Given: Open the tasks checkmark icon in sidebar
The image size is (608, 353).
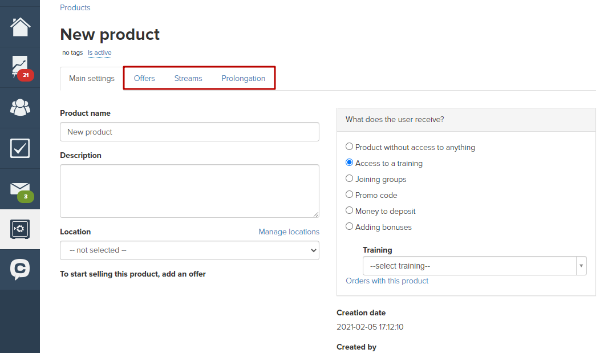Looking at the screenshot, I should [20, 148].
